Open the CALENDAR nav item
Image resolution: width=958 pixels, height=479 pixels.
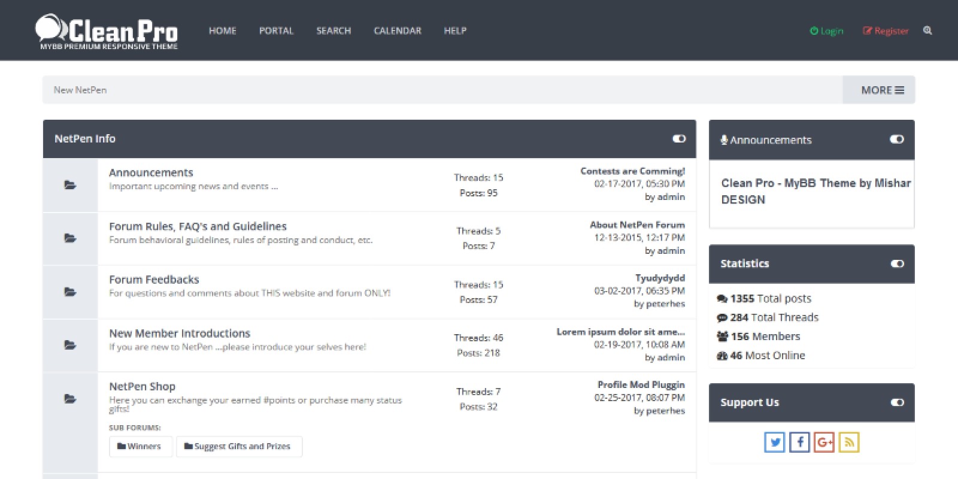[x=398, y=31]
